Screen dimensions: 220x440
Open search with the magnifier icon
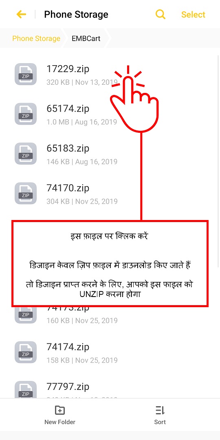point(161,14)
